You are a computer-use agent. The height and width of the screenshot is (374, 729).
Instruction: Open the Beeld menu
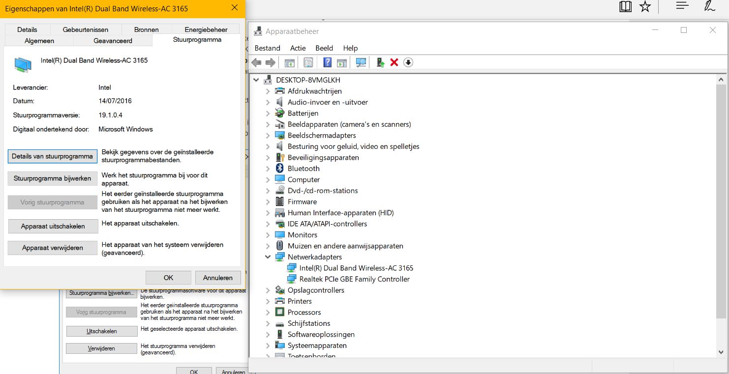pyautogui.click(x=324, y=48)
